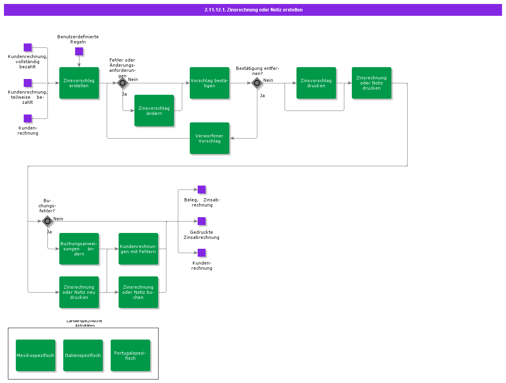Open the Zinsvorschlag erstellen activity box
This screenshot has height=383, width=506.
(79, 83)
